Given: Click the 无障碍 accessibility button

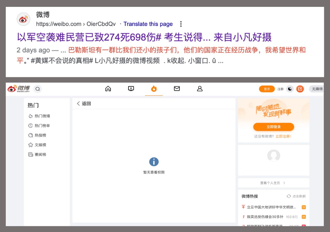Looking at the screenshot, I should tap(316, 89).
